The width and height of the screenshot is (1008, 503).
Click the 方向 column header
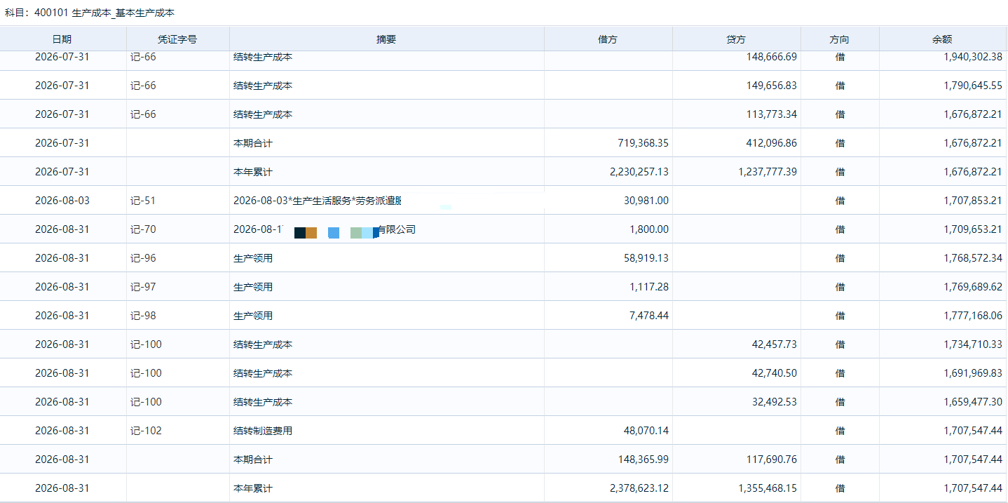coord(839,39)
